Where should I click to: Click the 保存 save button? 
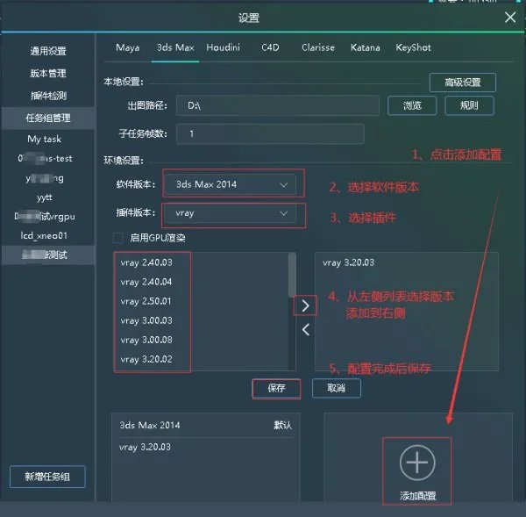tap(276, 388)
